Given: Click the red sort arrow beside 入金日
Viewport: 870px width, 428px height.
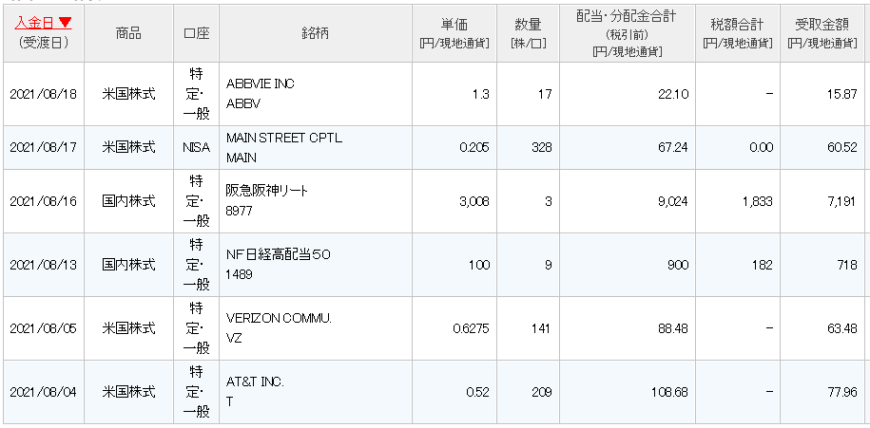Looking at the screenshot, I should click(65, 22).
